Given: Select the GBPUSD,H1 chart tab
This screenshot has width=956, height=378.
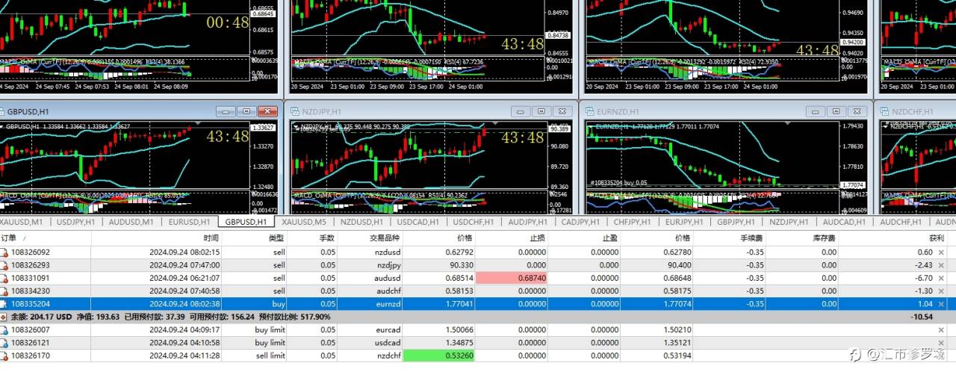Looking at the screenshot, I should (246, 222).
